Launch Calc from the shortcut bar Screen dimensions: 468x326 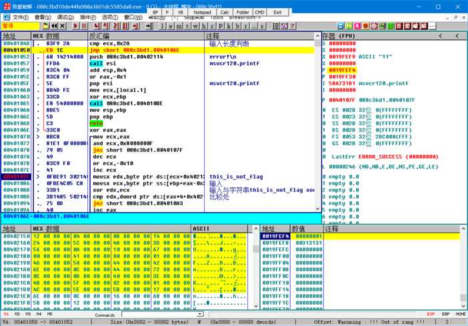pos(225,12)
